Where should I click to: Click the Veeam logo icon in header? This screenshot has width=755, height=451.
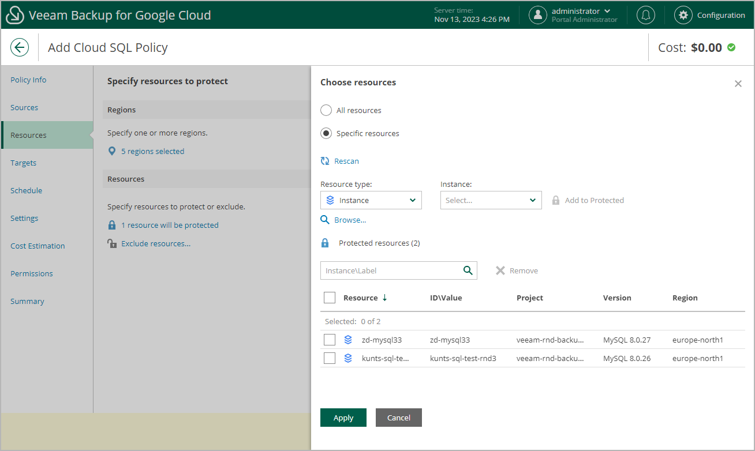pyautogui.click(x=14, y=15)
